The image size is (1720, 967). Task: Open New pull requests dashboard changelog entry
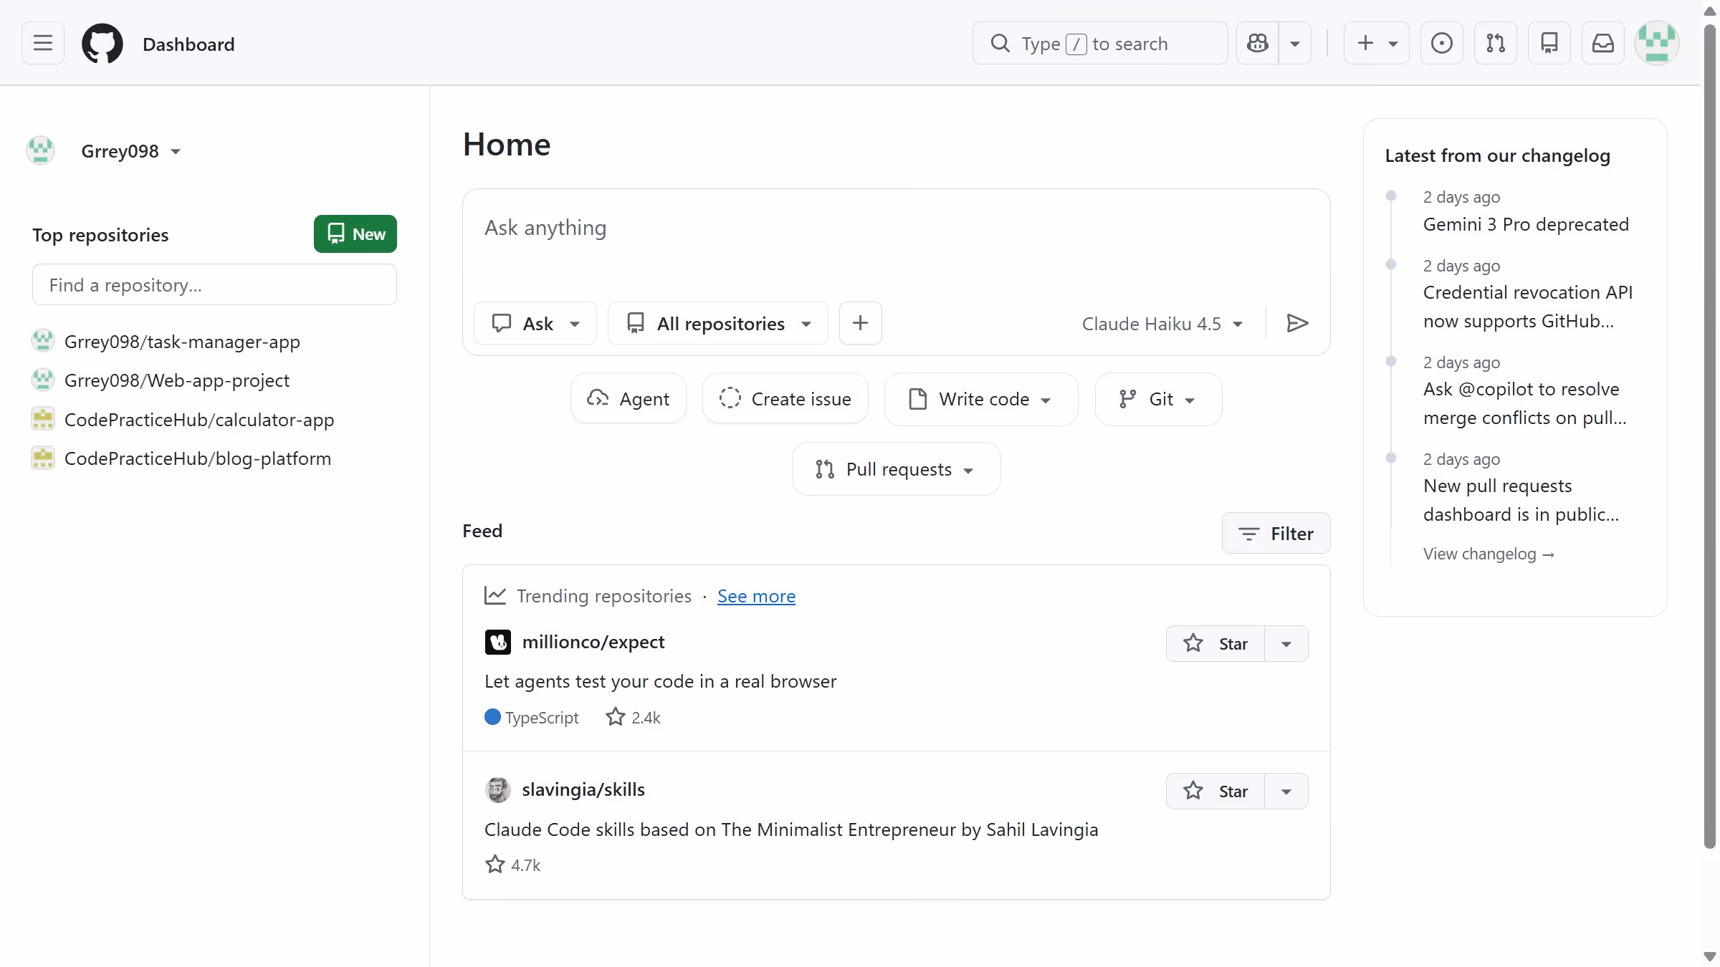[1521, 500]
